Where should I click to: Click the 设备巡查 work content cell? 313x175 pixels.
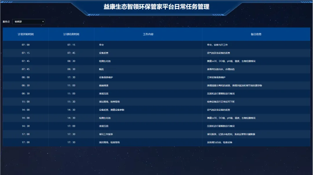(104, 53)
